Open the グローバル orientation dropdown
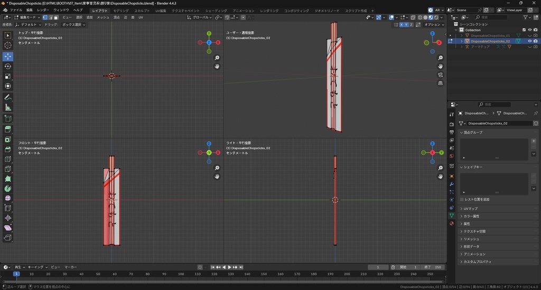This screenshot has width=541, height=290. coord(199,17)
